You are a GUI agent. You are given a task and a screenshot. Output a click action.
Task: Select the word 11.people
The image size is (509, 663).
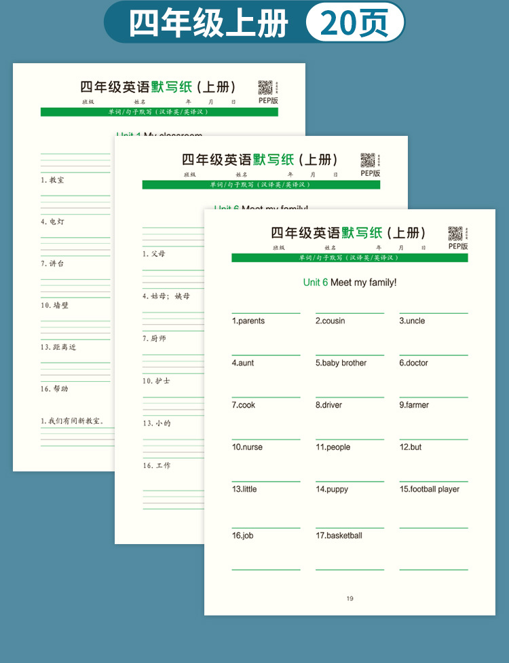point(333,447)
